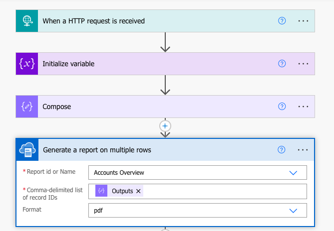This screenshot has height=231, width=334.
Task: Click the 'Comma-delimited list of record IDs' label
Action: pyautogui.click(x=52, y=194)
